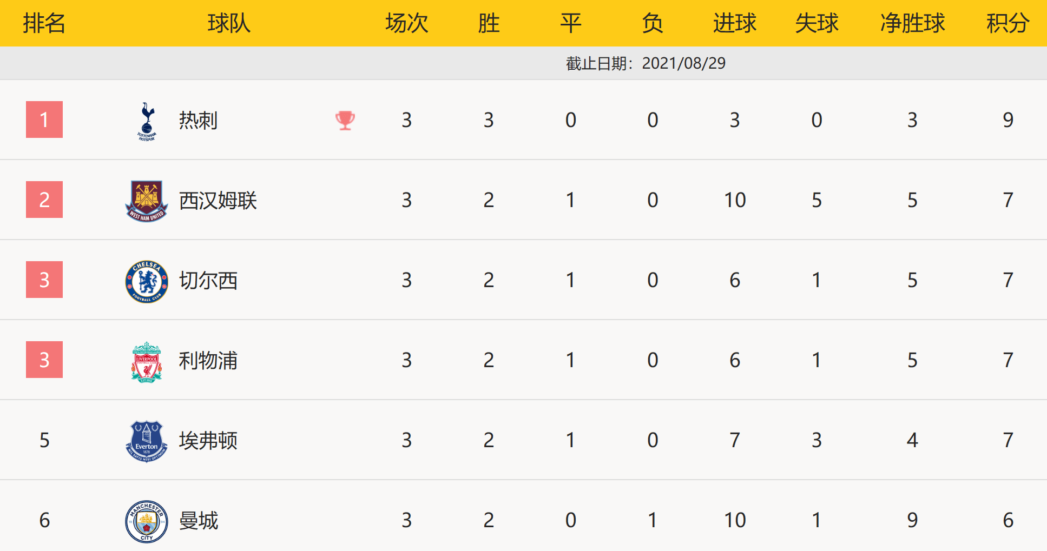1047x551 pixels.
Task: Open the 利物浦 team name link
Action: (x=208, y=361)
